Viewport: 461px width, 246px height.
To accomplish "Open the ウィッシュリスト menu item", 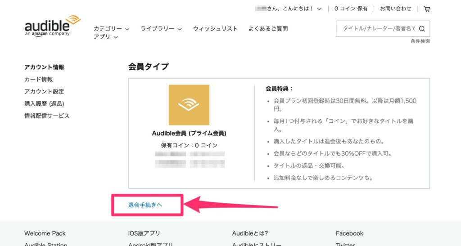I will (215, 29).
